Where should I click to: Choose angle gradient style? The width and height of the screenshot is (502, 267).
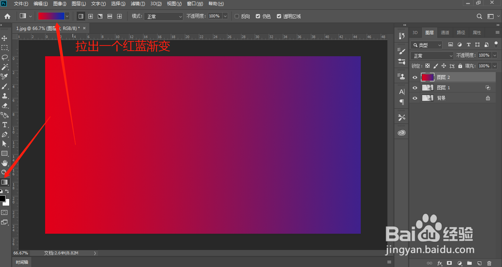pos(100,16)
